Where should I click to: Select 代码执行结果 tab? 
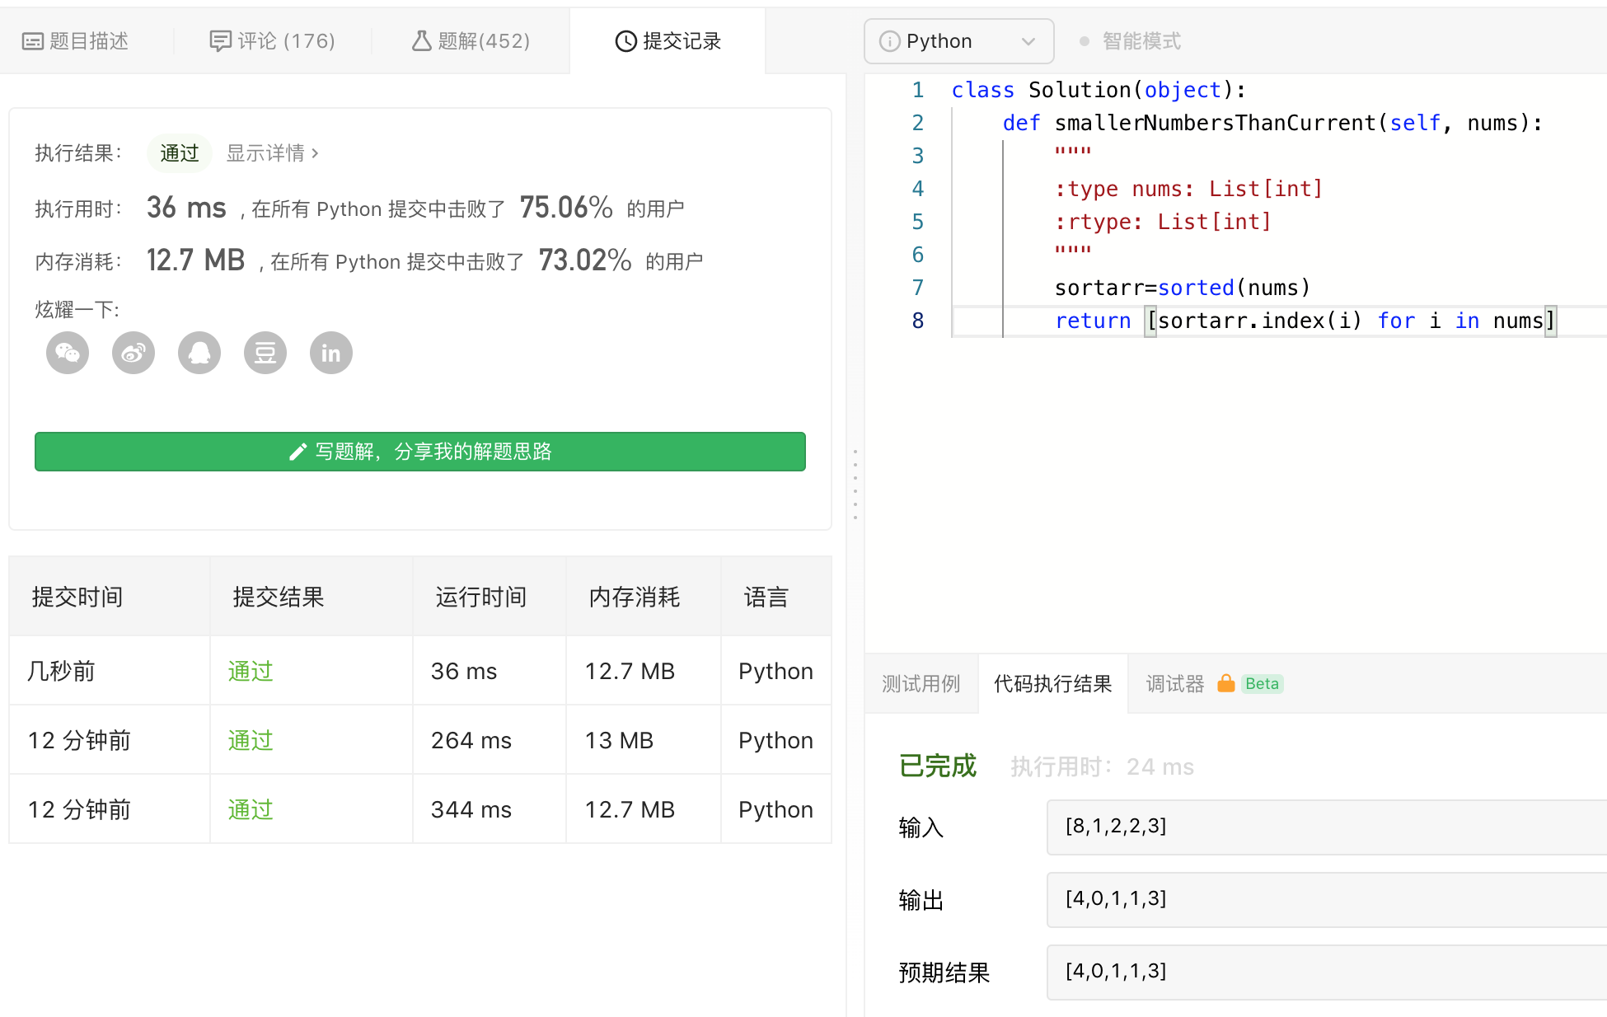[x=1052, y=684]
